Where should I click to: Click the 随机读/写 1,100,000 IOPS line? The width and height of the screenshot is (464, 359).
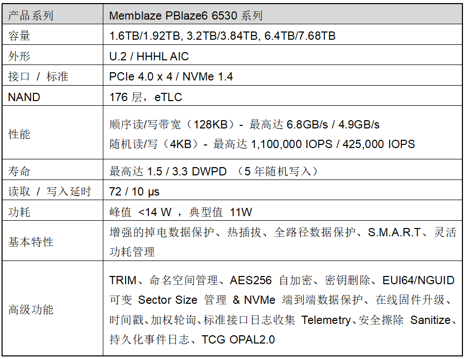[x=262, y=144]
